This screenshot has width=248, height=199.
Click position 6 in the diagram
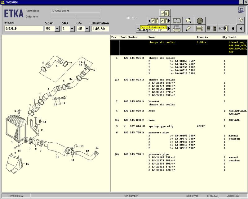point(94,70)
